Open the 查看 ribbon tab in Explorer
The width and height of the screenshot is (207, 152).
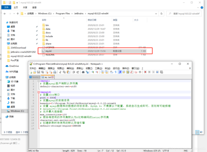pos(34,7)
